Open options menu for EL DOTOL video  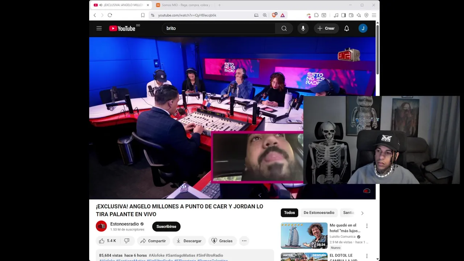tap(367, 256)
